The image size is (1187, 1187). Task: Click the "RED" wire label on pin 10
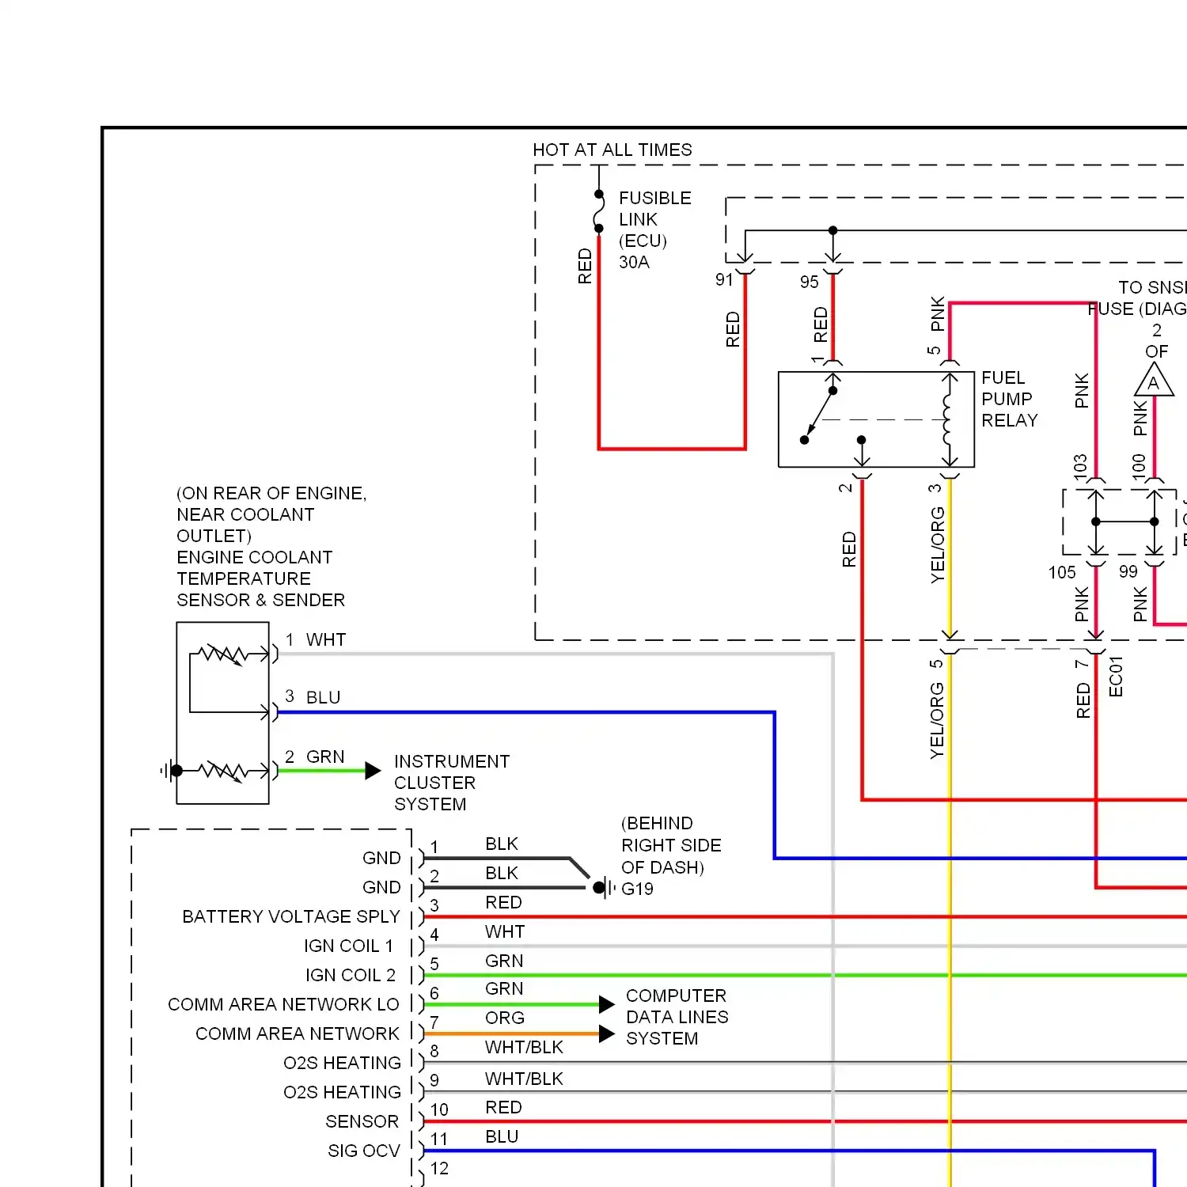(x=503, y=1107)
